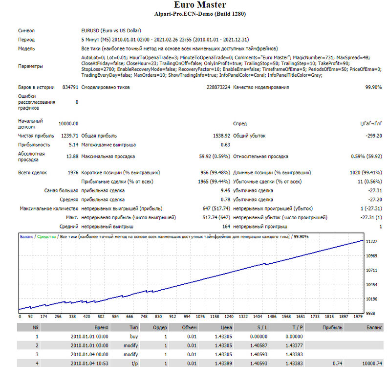Select the net profit value 1239.71
The image size is (388, 367).
coord(69,136)
